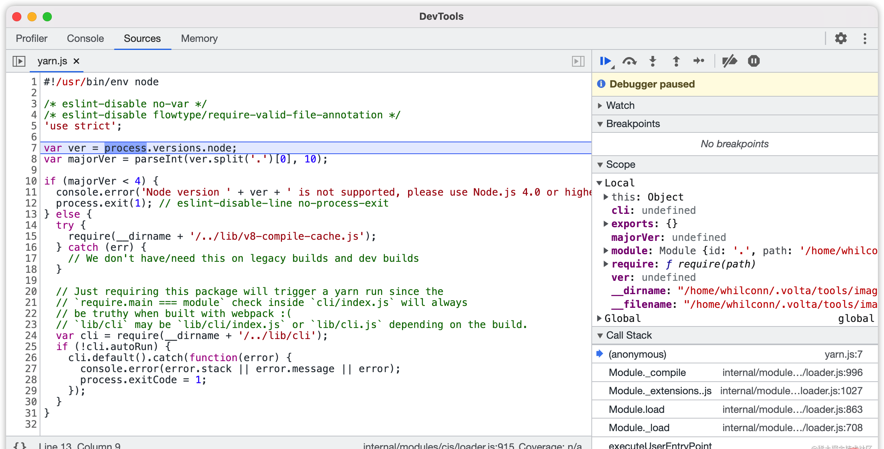The width and height of the screenshot is (884, 449).
Task: Open loader.js:1027 source link
Action: click(791, 391)
